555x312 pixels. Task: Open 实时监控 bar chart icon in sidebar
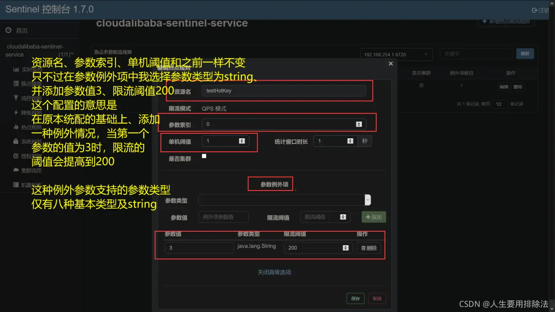point(16,69)
